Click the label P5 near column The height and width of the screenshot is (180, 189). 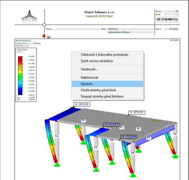(112, 141)
